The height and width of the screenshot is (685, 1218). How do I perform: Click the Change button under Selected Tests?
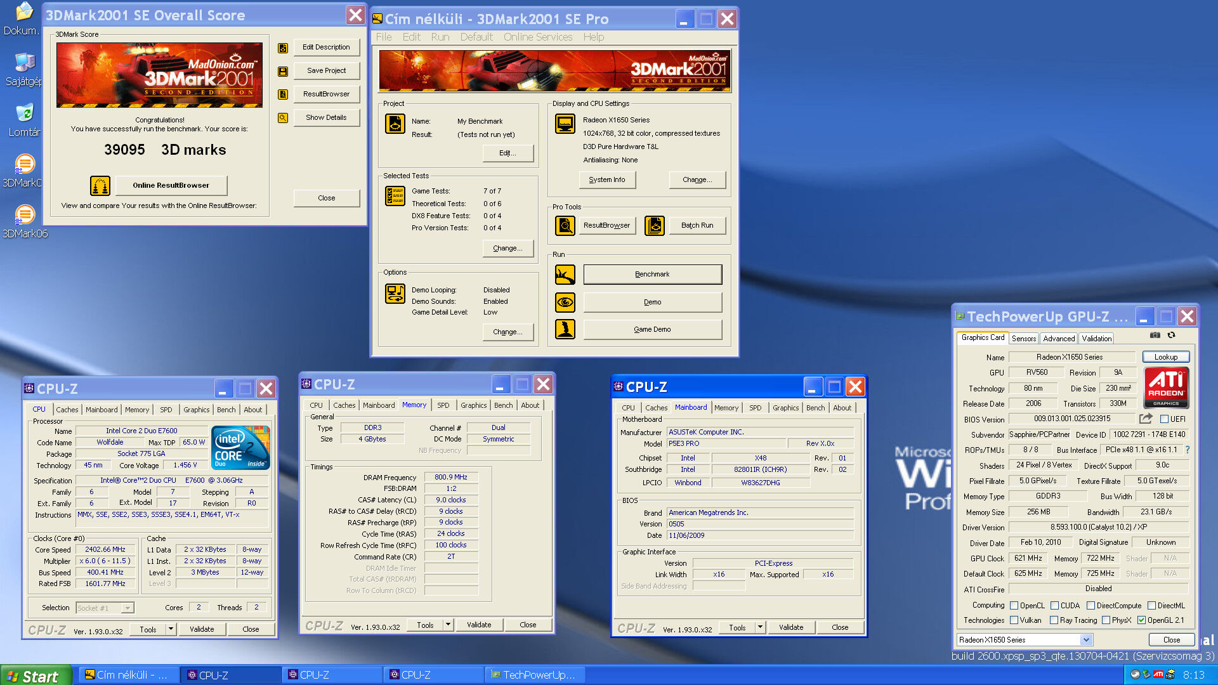click(507, 248)
